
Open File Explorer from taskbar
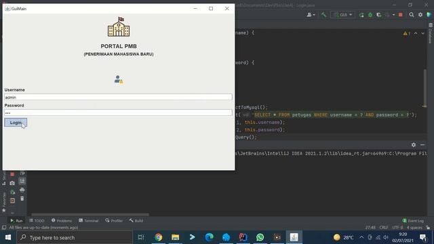coord(175,237)
